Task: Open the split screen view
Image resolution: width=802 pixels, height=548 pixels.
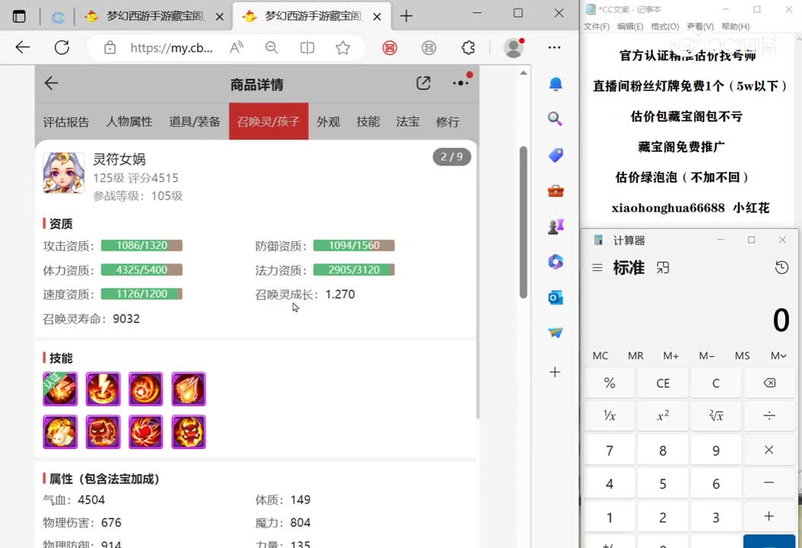Action: 307,48
